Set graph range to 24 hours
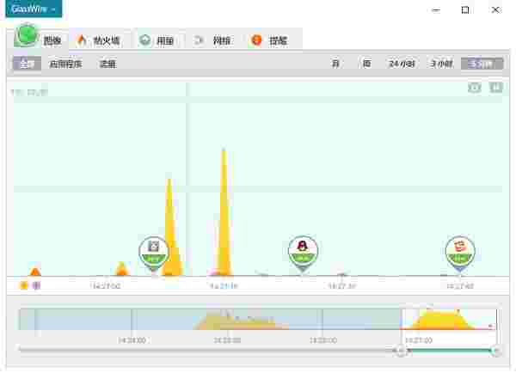Viewport: 516px width, 373px height. pyautogui.click(x=402, y=64)
